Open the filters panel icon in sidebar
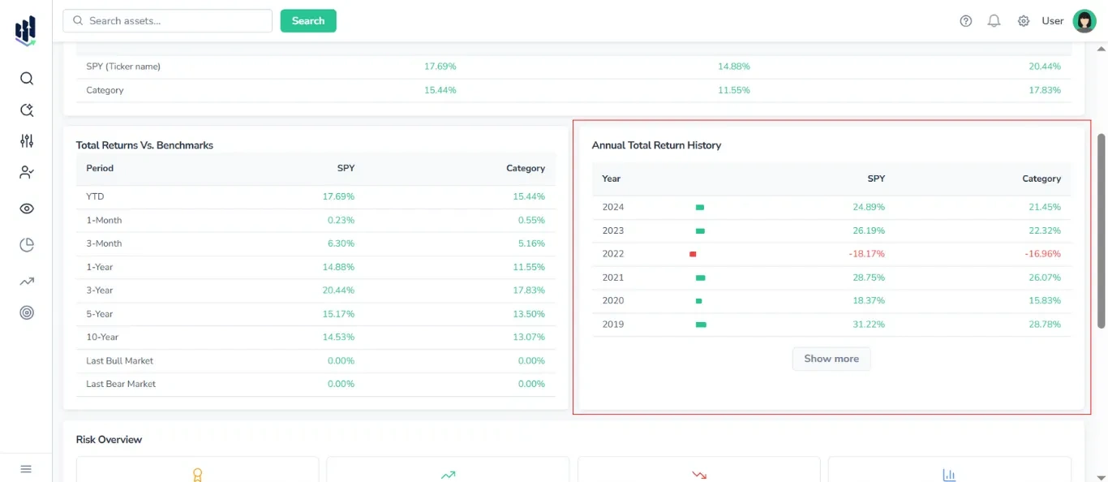The width and height of the screenshot is (1108, 482). point(26,140)
